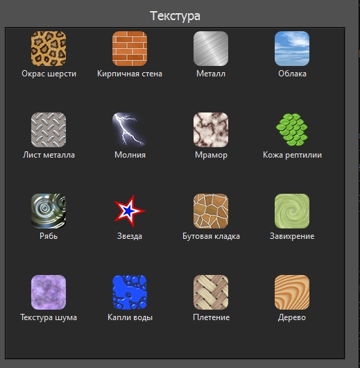360x368 pixels.
Task: Select the Молния lightning texture
Action: coord(130,130)
